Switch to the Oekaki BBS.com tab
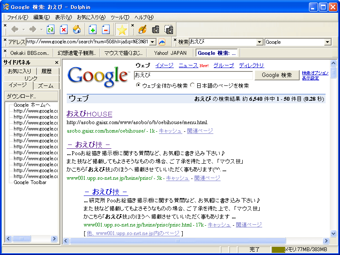Viewport: 340px width, 255px height. [30, 53]
